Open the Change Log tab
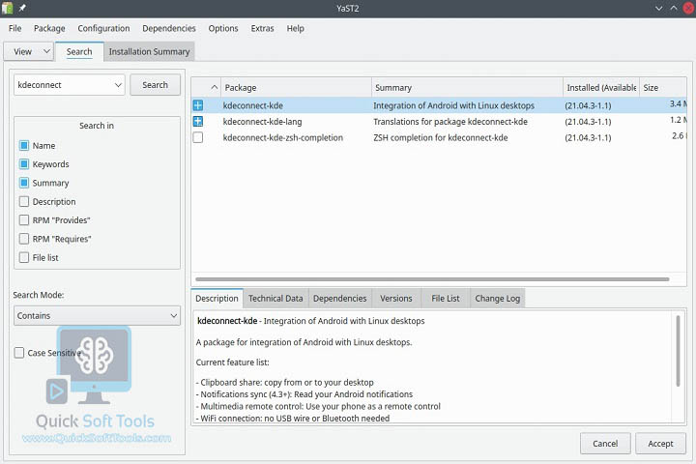 pyautogui.click(x=498, y=299)
